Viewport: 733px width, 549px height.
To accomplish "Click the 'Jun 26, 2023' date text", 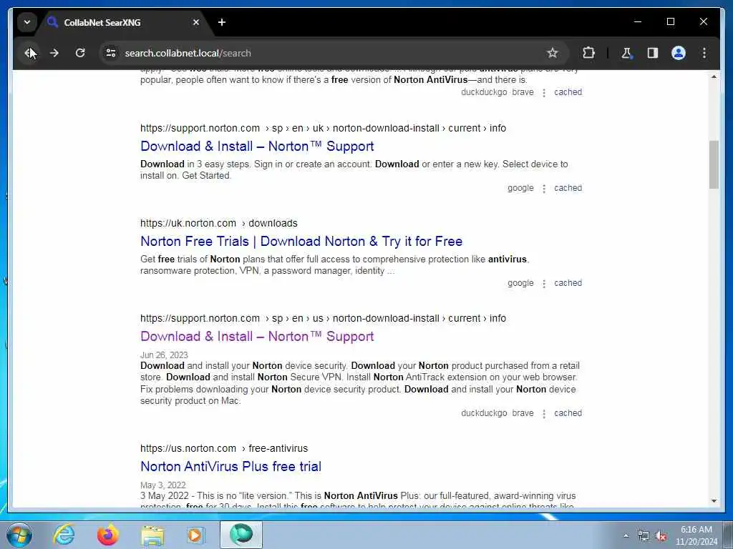I will [x=164, y=355].
